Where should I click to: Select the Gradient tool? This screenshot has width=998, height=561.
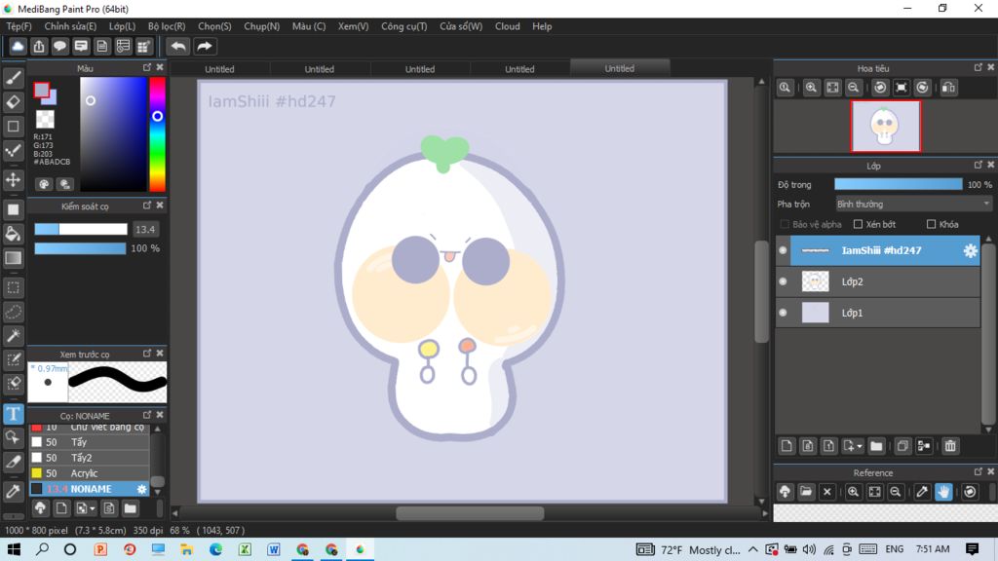point(13,257)
